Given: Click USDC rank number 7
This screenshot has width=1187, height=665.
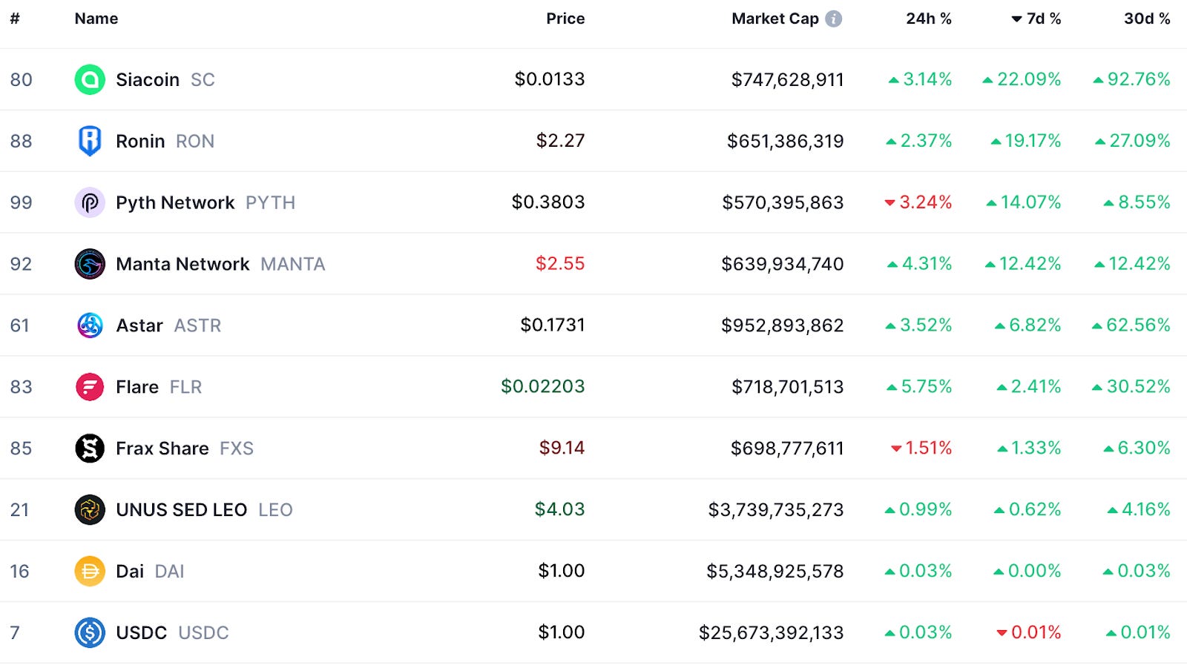Looking at the screenshot, I should click(x=15, y=633).
